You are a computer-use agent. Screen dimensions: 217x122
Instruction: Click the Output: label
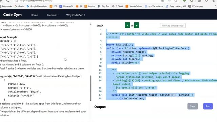coord(100,107)
